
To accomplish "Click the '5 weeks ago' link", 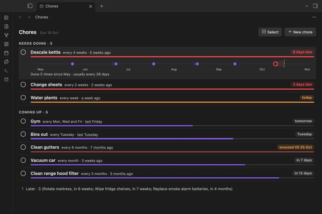I will 100,52.
